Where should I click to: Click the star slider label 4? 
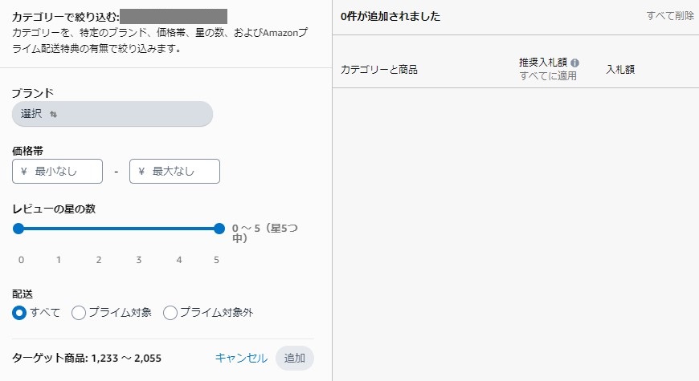179,260
